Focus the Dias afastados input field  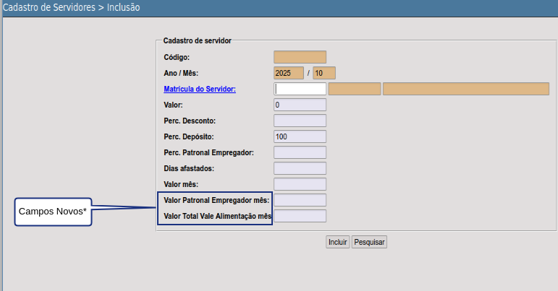coord(300,168)
